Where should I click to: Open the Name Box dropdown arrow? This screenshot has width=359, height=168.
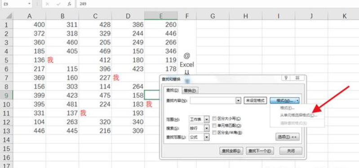[x=29, y=4]
